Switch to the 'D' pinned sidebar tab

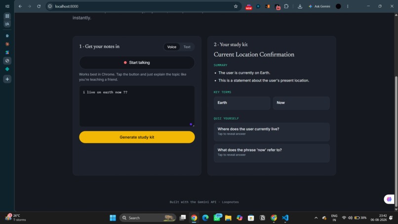pos(7,36)
